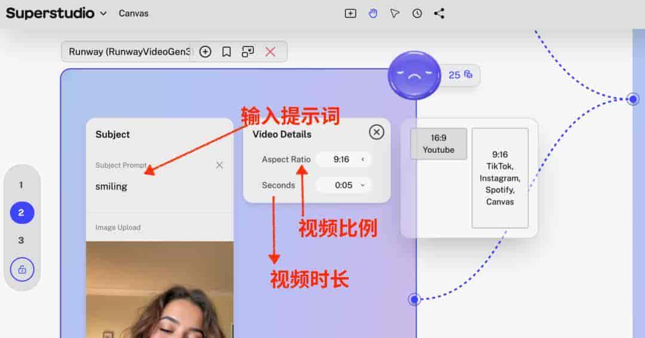Switch to step 3 in sidebar
The width and height of the screenshot is (645, 338).
(x=21, y=240)
